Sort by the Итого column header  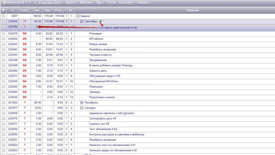click(58, 10)
